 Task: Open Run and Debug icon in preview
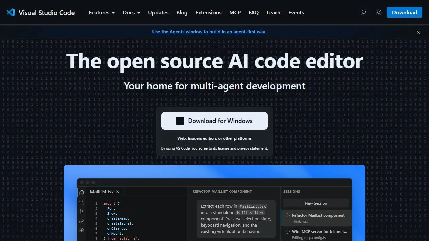[81, 221]
